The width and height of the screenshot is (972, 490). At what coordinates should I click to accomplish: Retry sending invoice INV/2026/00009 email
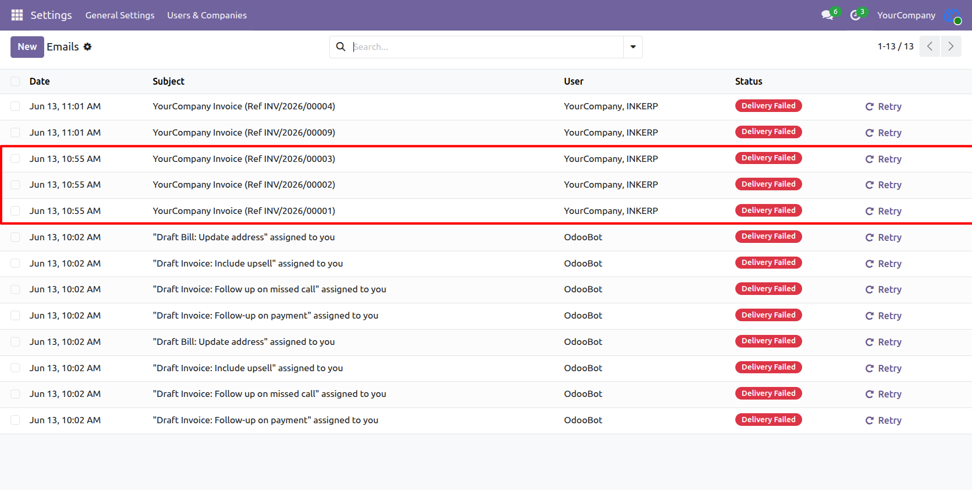884,133
